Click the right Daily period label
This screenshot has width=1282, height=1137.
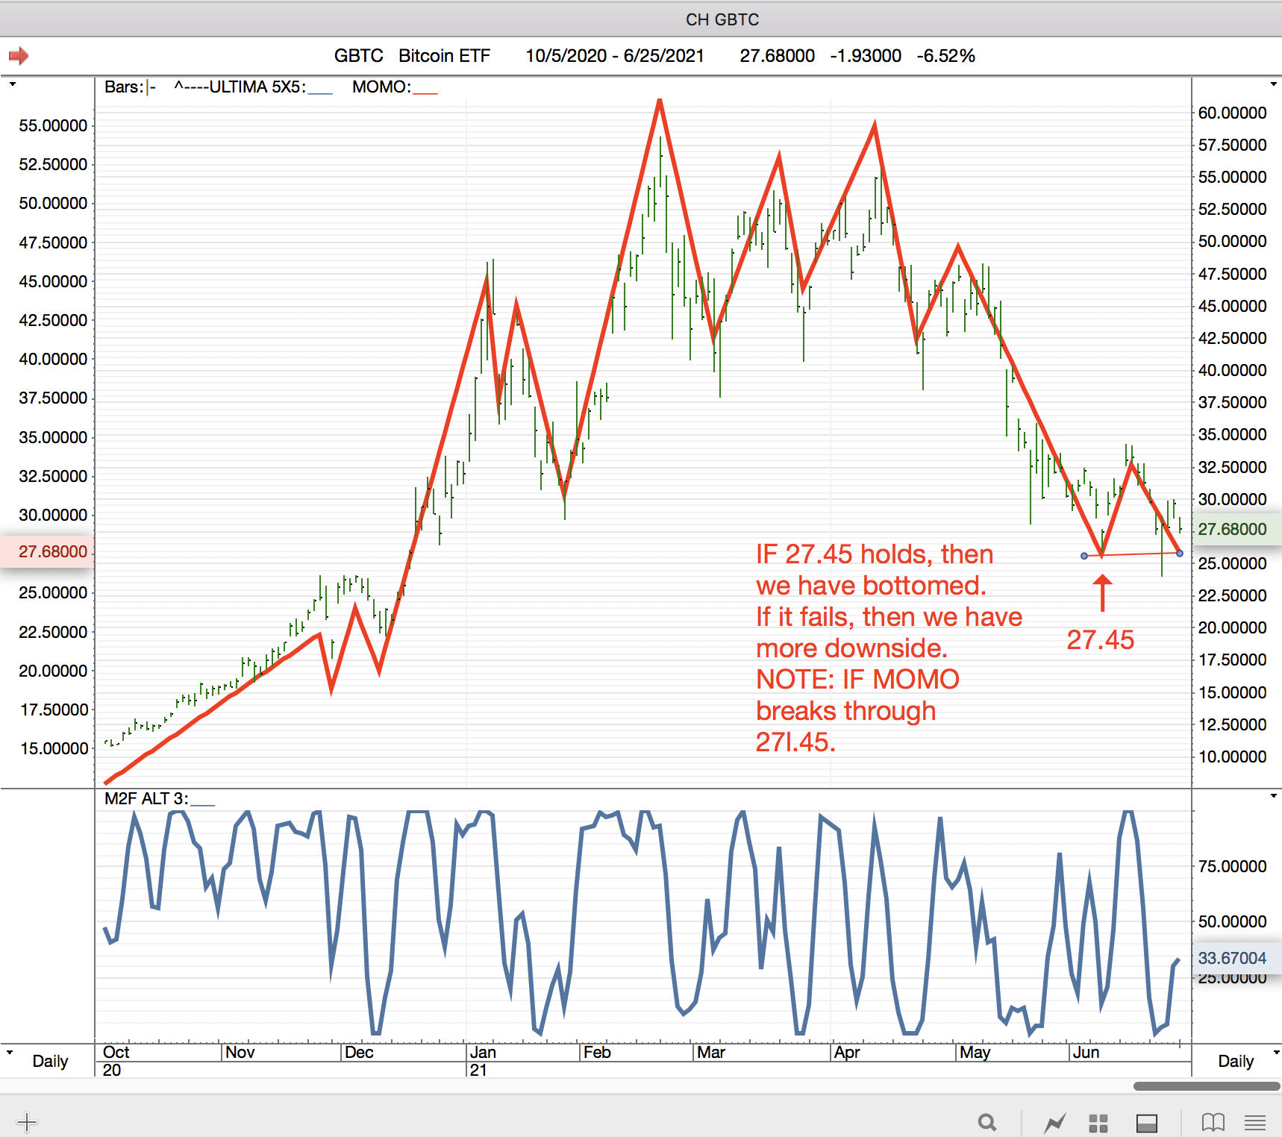click(x=1236, y=1061)
